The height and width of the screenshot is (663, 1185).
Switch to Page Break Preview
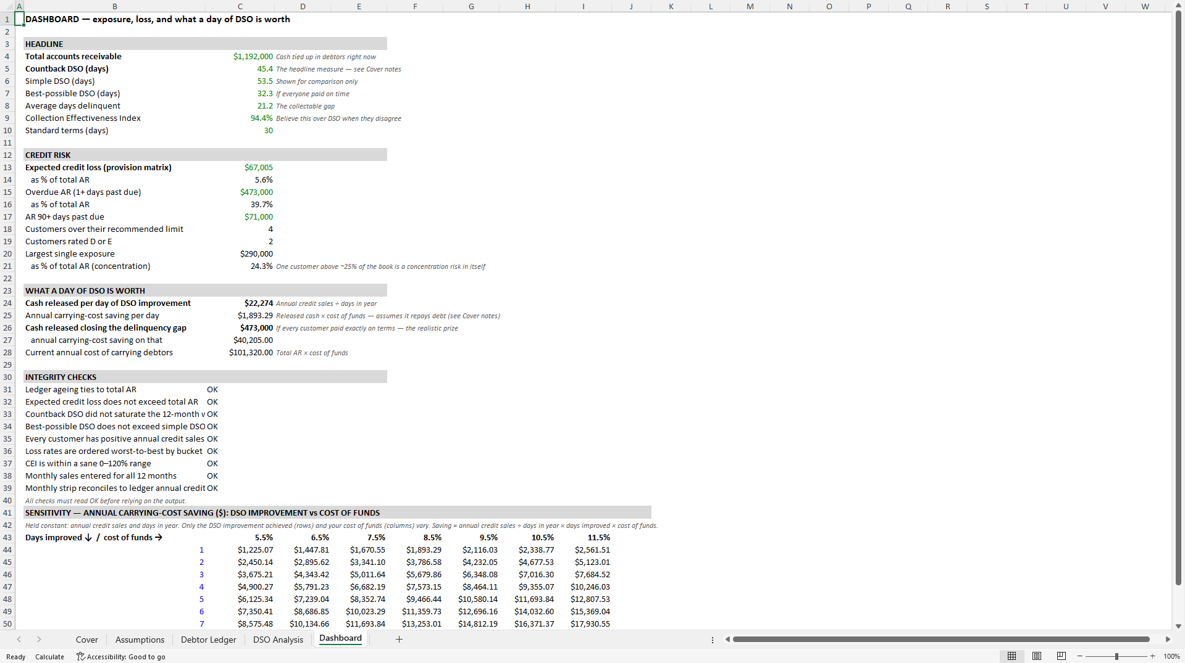click(x=1061, y=656)
